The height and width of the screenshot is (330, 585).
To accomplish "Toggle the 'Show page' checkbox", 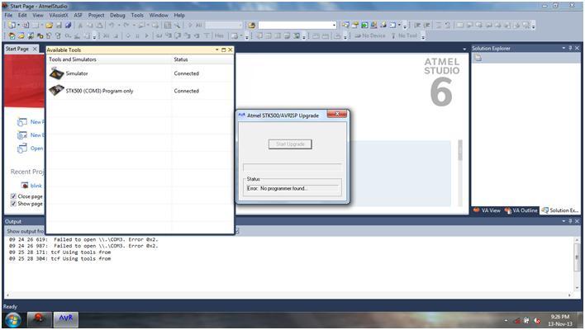I will (x=13, y=204).
